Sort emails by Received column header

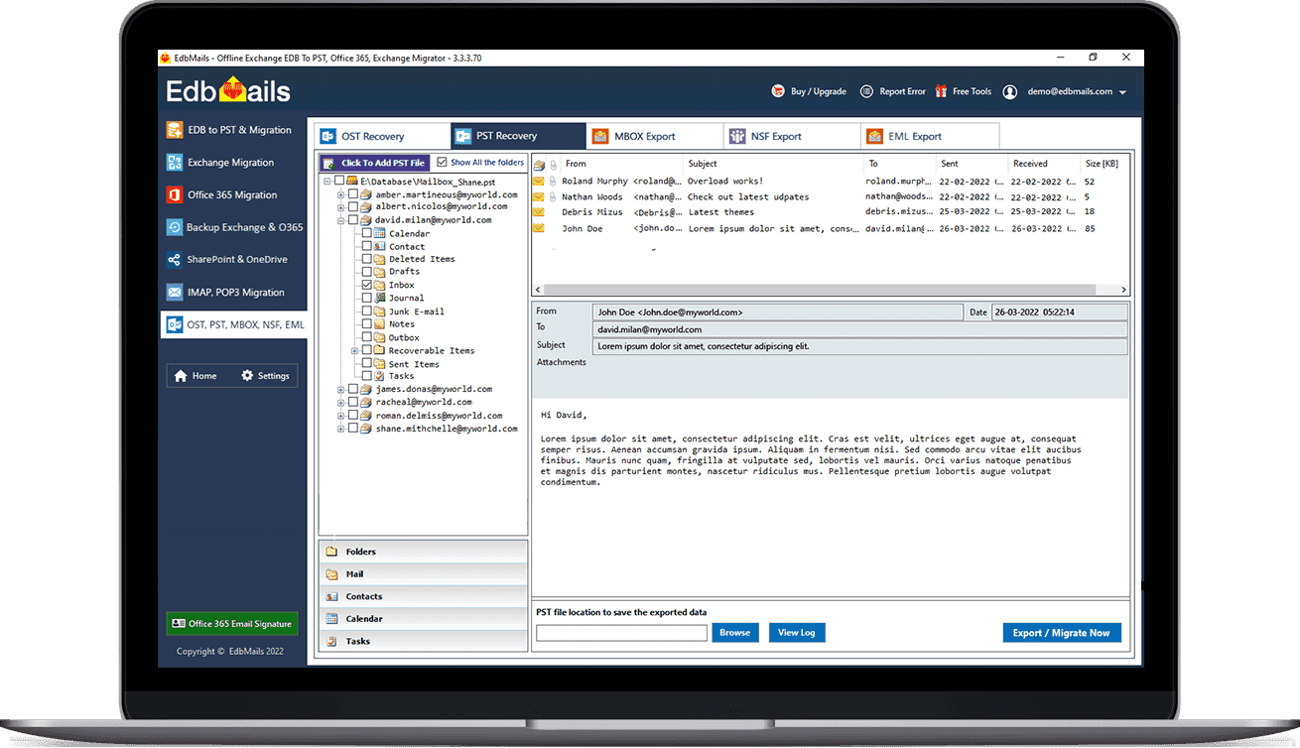[x=1042, y=164]
